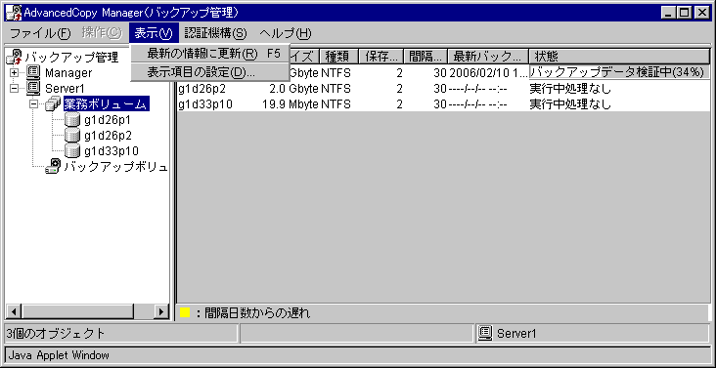Click the Java Applet Window label
Screen dimensions: 716x368
pos(59,355)
